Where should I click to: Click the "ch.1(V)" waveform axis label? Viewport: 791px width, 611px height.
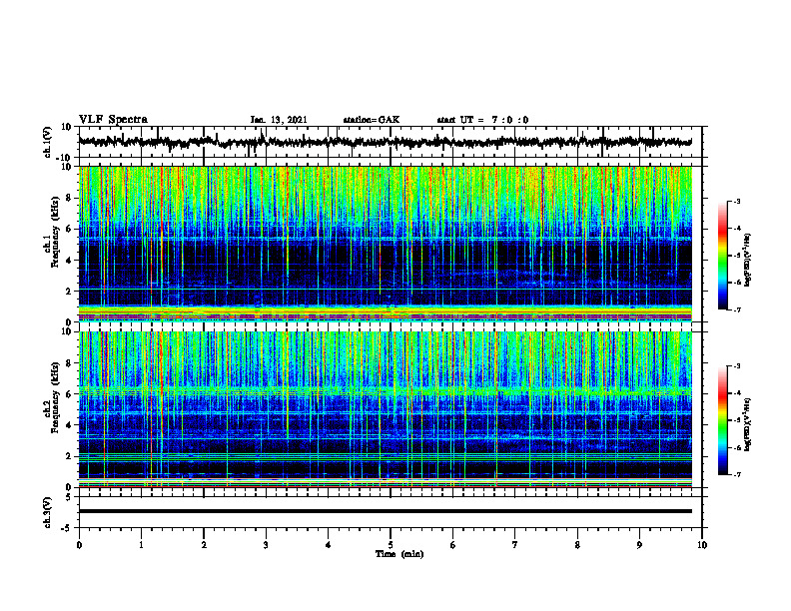[48, 142]
